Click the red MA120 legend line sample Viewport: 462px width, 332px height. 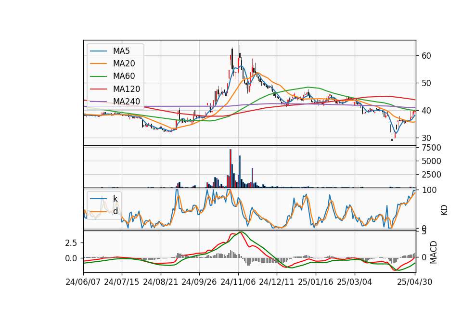tap(98, 89)
